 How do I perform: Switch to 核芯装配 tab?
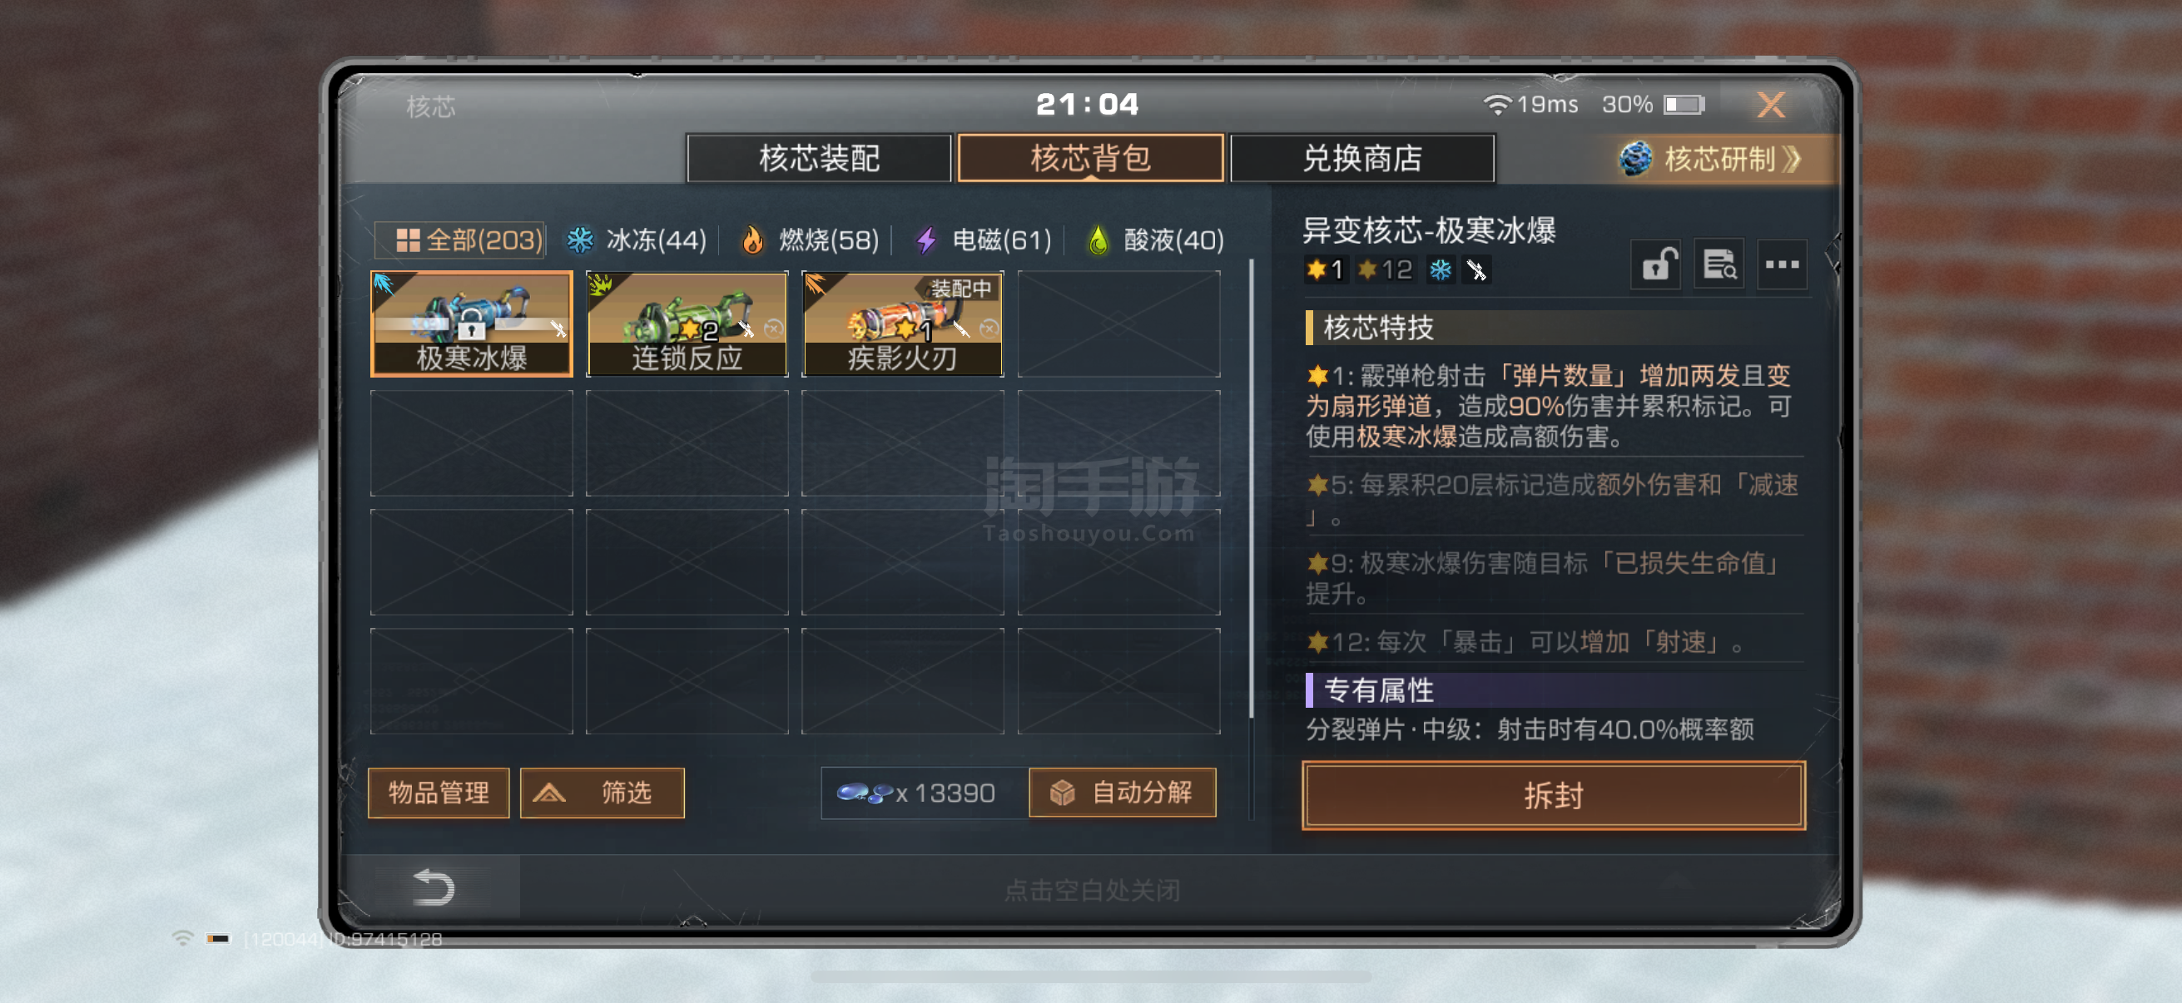click(819, 158)
